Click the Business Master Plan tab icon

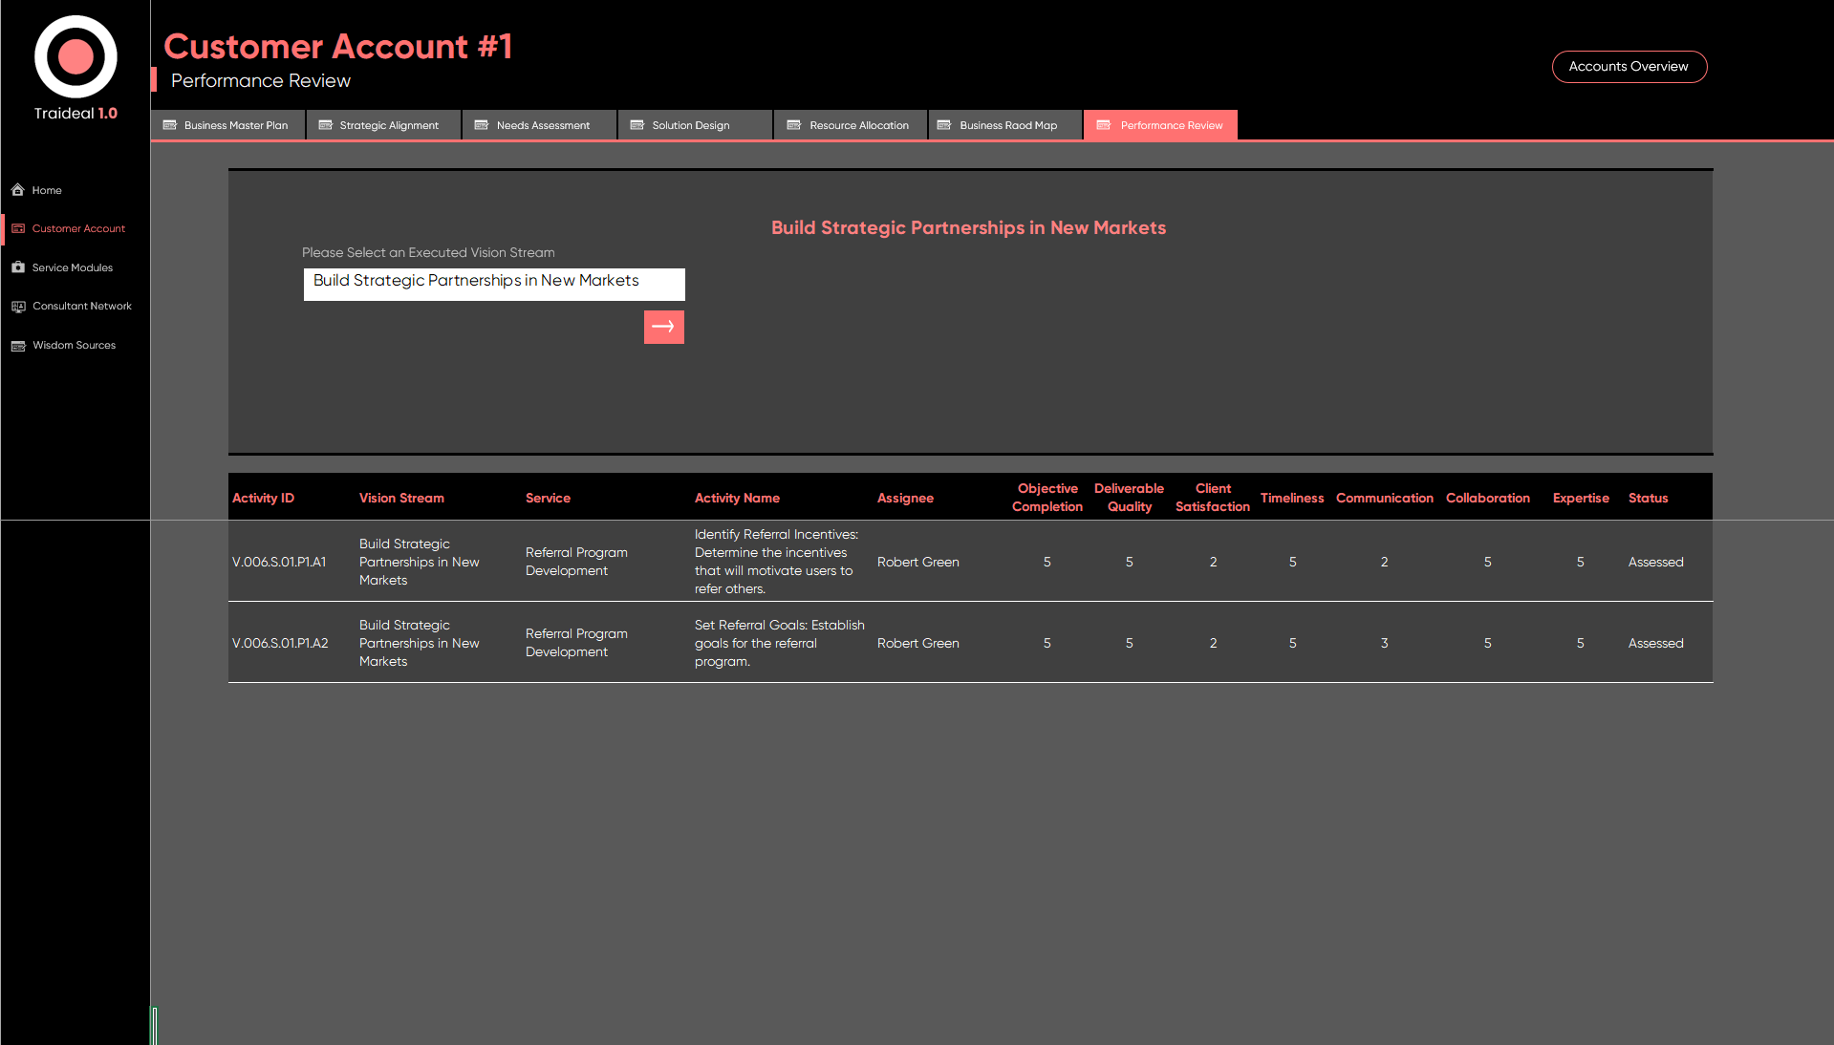click(170, 125)
